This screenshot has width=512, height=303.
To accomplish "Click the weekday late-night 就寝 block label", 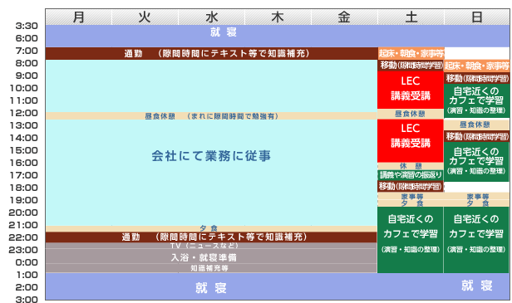I will (211, 288).
